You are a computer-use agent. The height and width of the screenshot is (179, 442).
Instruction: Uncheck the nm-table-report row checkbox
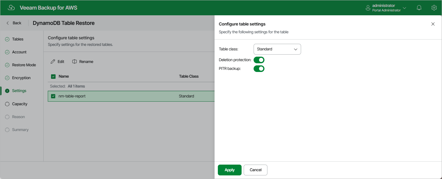[53, 96]
